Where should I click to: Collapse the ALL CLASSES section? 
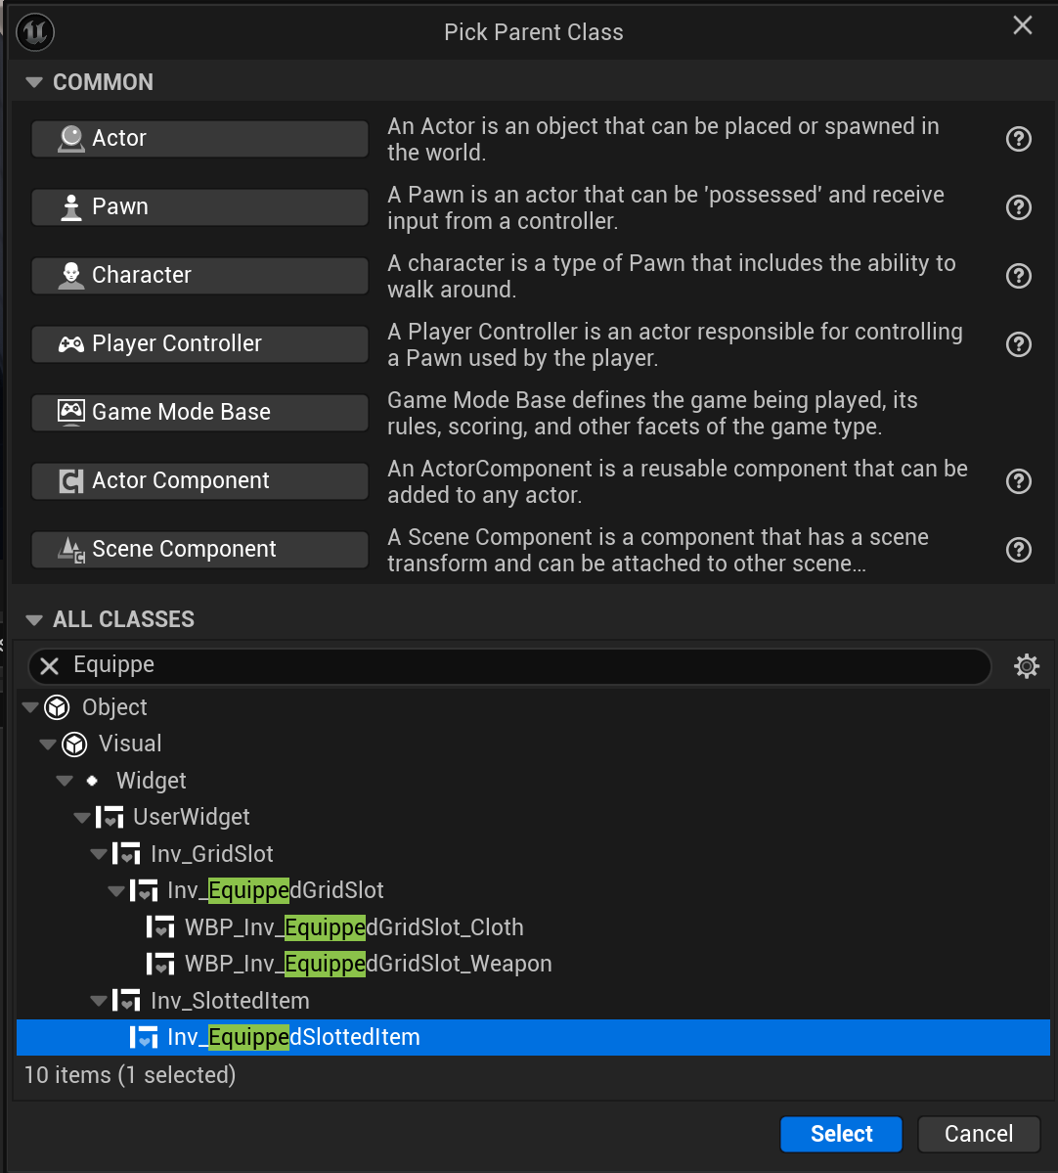tap(34, 619)
